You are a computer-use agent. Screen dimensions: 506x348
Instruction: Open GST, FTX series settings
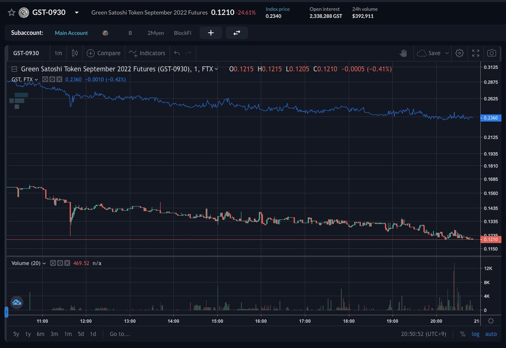(52, 79)
